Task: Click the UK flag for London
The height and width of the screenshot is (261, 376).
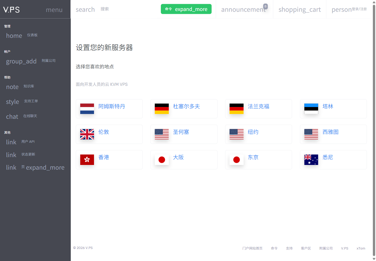Action: tap(87, 134)
